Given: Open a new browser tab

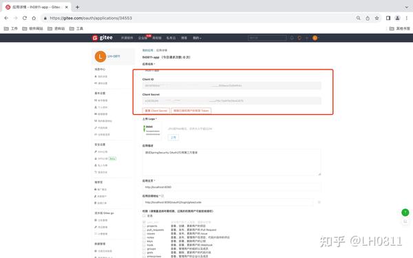Looking at the screenshot, I should tap(77, 7).
